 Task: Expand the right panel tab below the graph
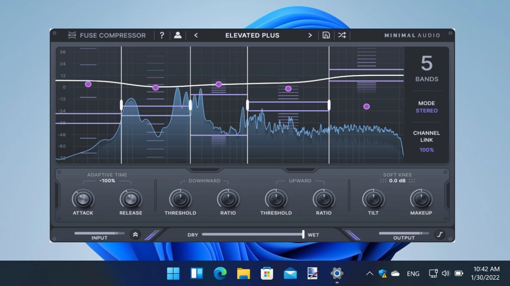pyautogui.click(x=300, y=170)
